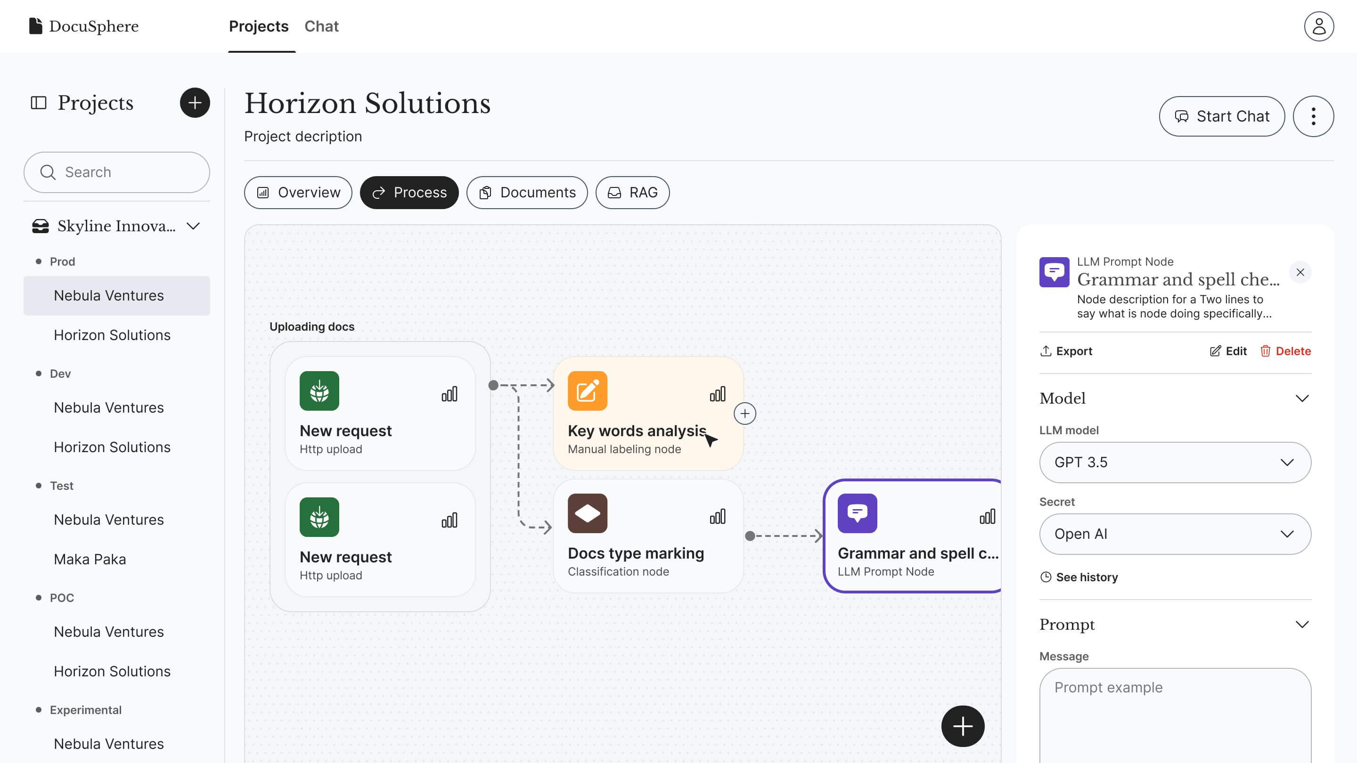Select Nebula Ventures under POC

(116, 633)
